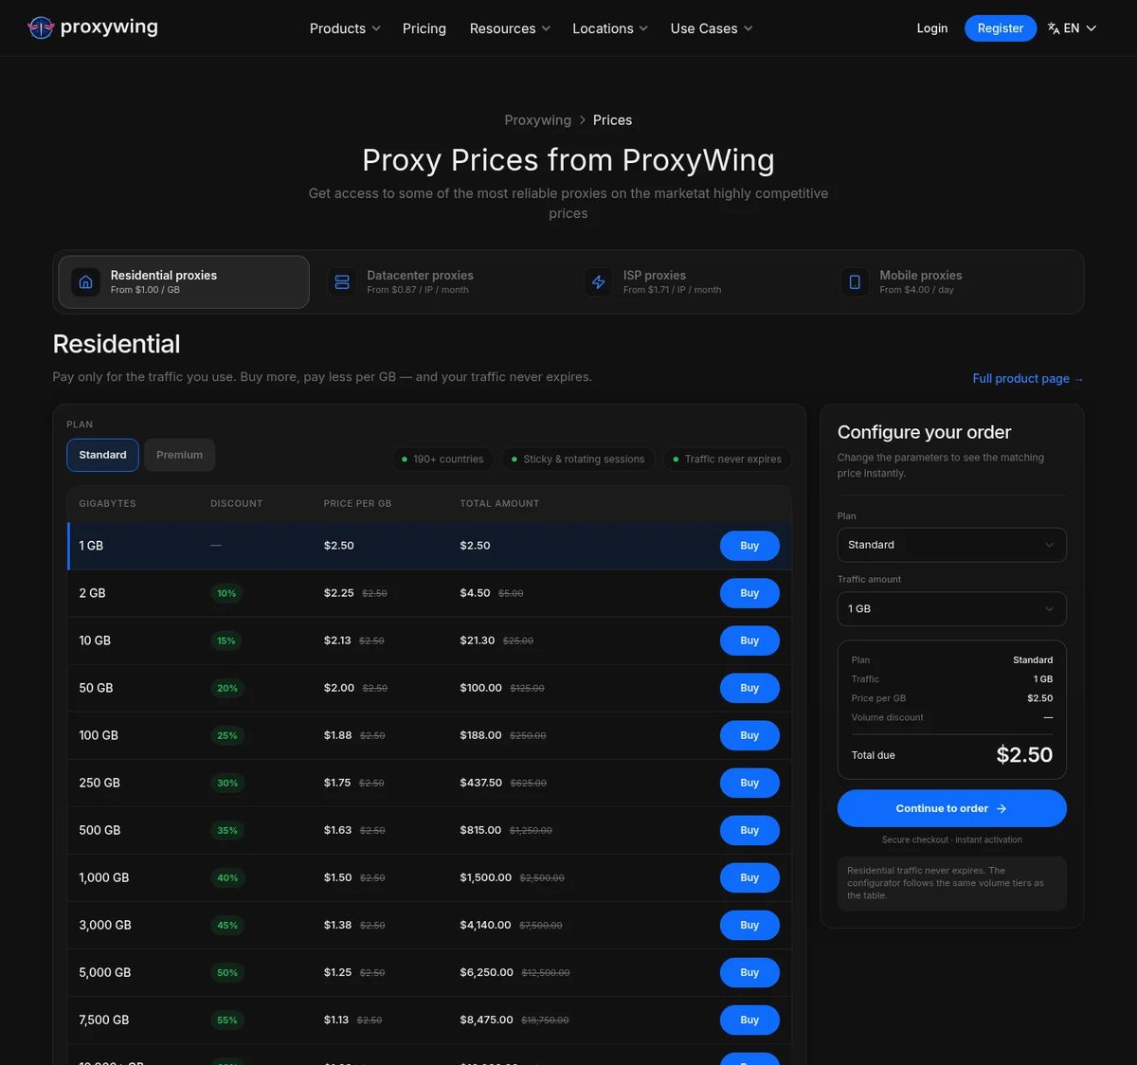The image size is (1137, 1065).
Task: Expand the Resources menu
Action: 510,28
